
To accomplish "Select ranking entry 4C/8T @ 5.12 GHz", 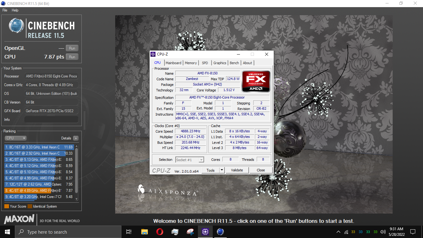I will (39, 166).
